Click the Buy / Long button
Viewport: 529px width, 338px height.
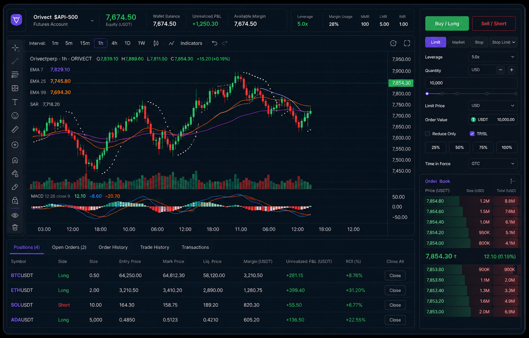447,24
